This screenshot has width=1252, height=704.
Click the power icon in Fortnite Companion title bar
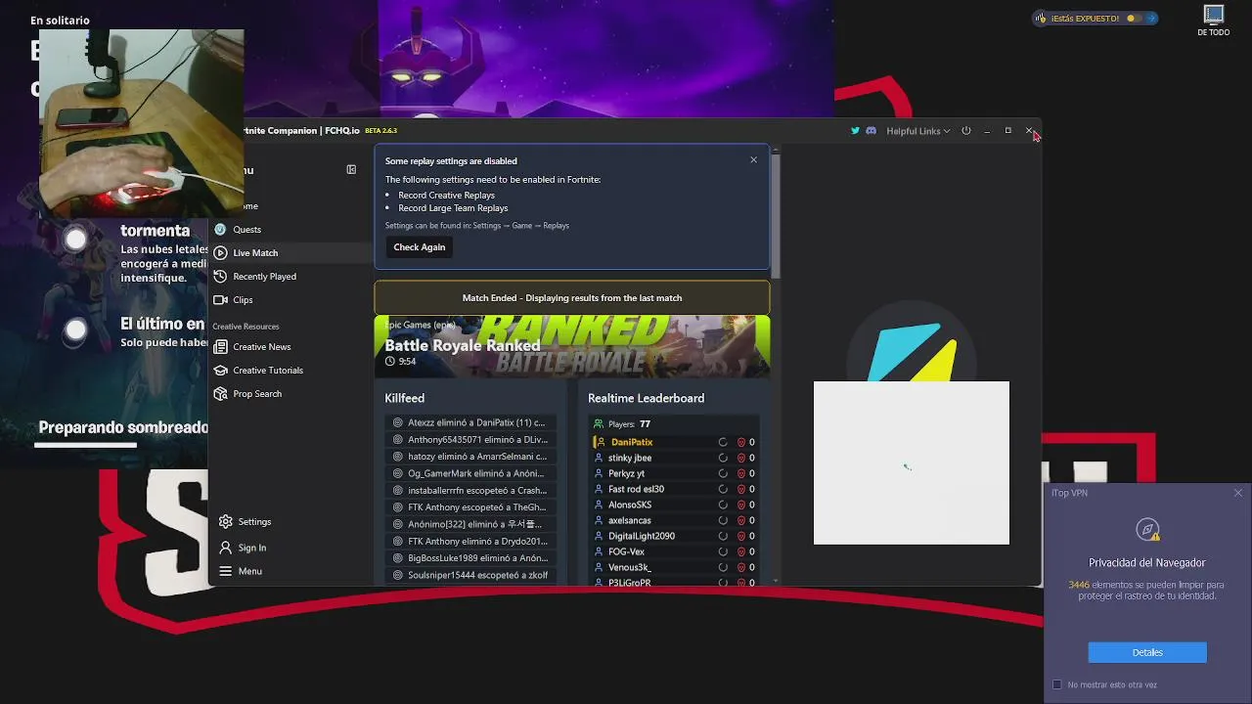[x=966, y=131]
